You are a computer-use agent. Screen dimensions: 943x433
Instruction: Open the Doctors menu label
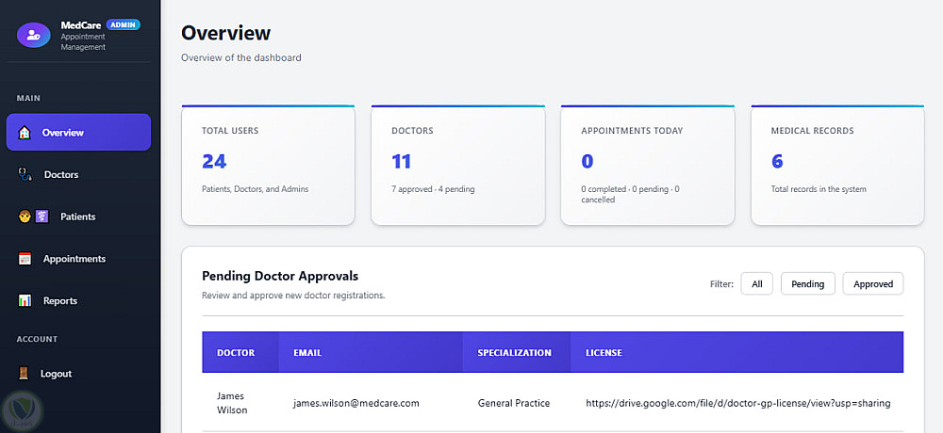(61, 175)
